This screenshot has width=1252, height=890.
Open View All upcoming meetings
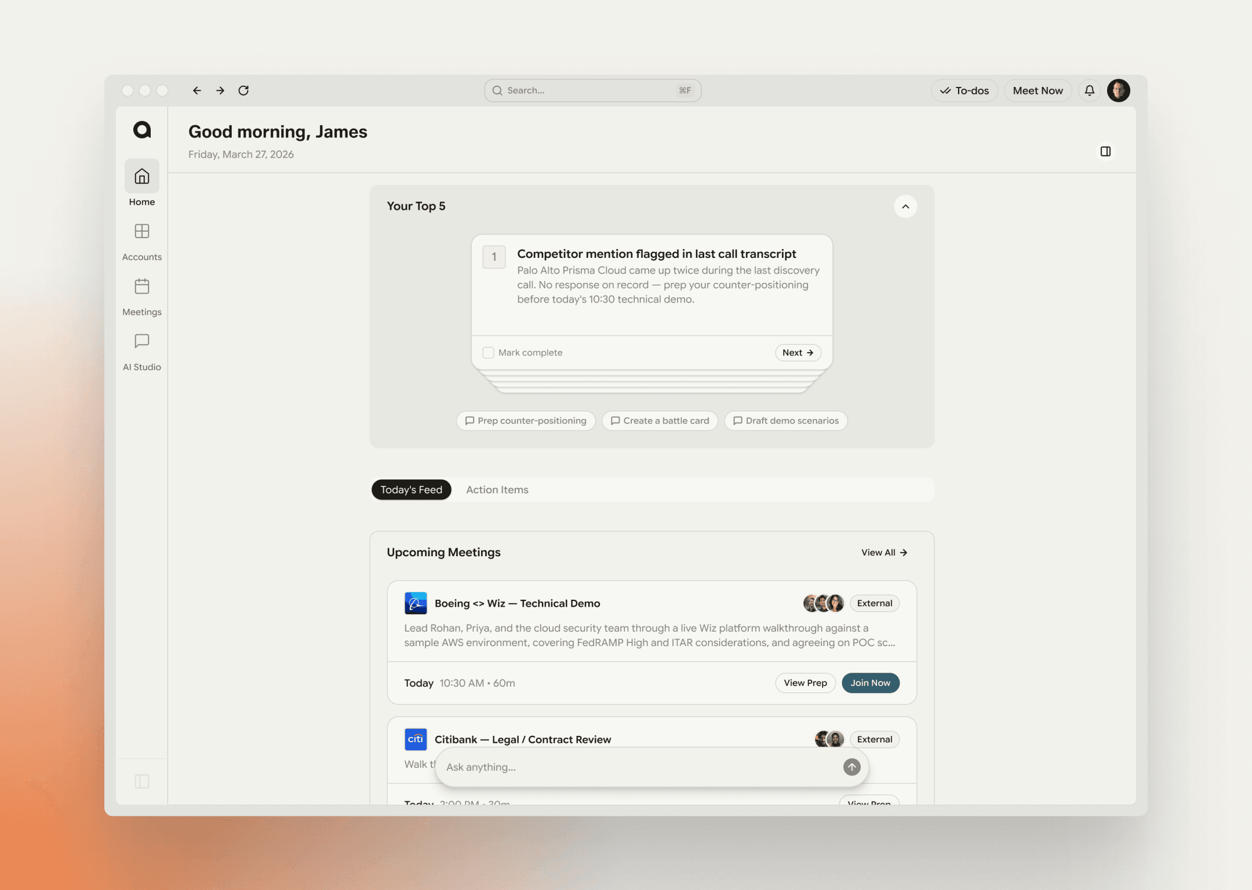885,553
